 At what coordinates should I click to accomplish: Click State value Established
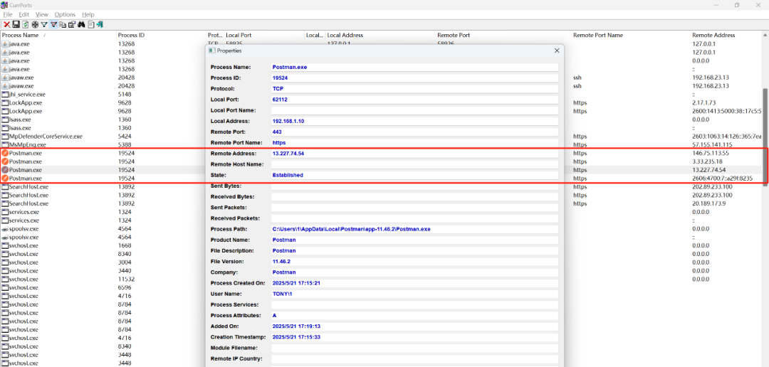click(x=288, y=175)
